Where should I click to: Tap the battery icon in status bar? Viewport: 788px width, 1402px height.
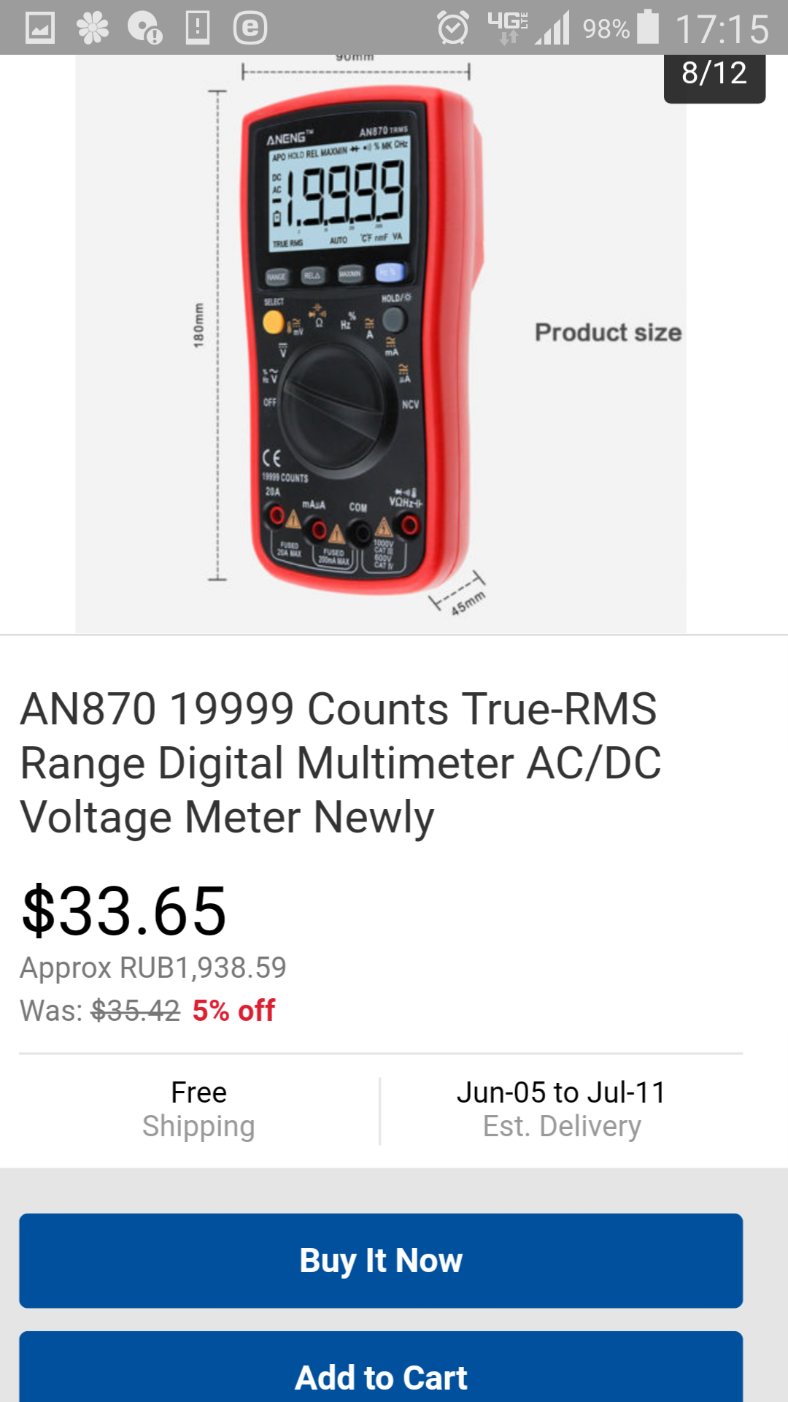647,27
